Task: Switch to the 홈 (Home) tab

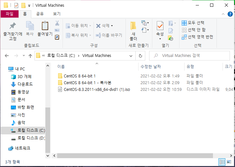Action: 25,14
